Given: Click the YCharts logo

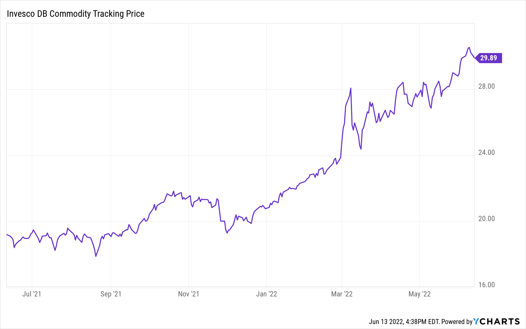Looking at the screenshot, I should [x=497, y=321].
